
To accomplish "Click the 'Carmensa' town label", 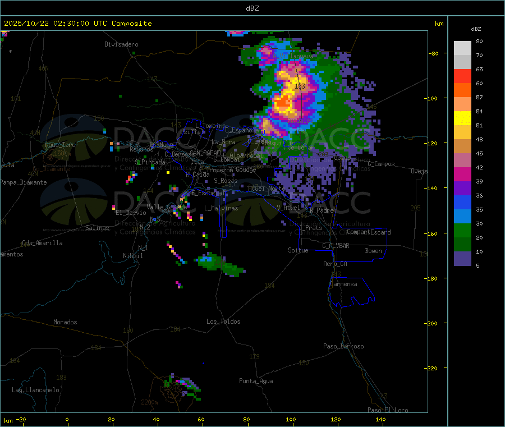I will pos(343,284).
